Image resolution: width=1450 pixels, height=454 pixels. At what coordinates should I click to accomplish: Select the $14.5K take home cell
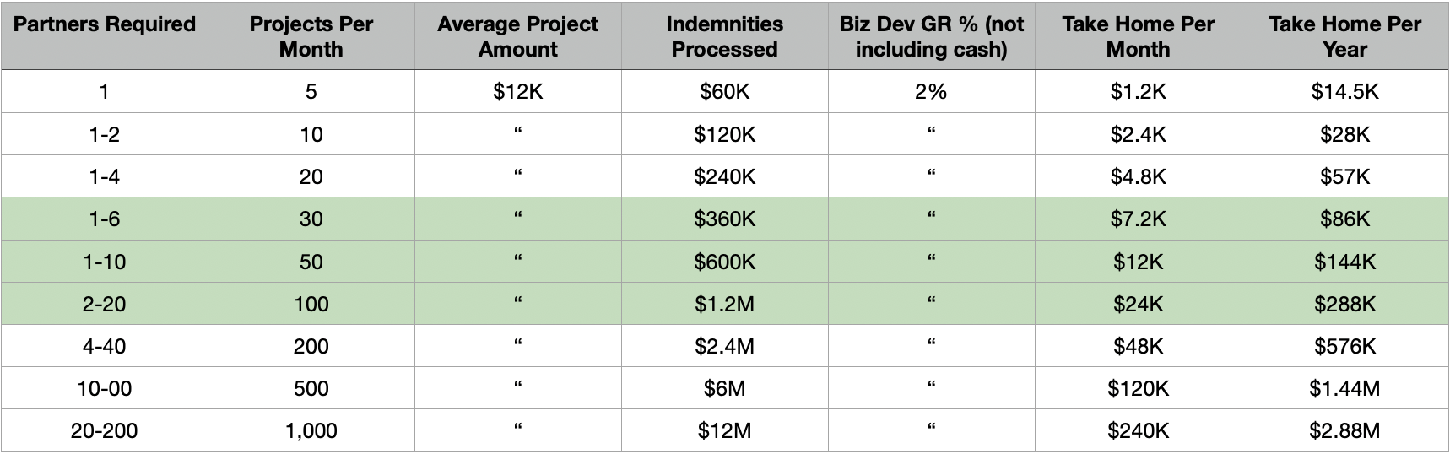pyautogui.click(x=1344, y=91)
